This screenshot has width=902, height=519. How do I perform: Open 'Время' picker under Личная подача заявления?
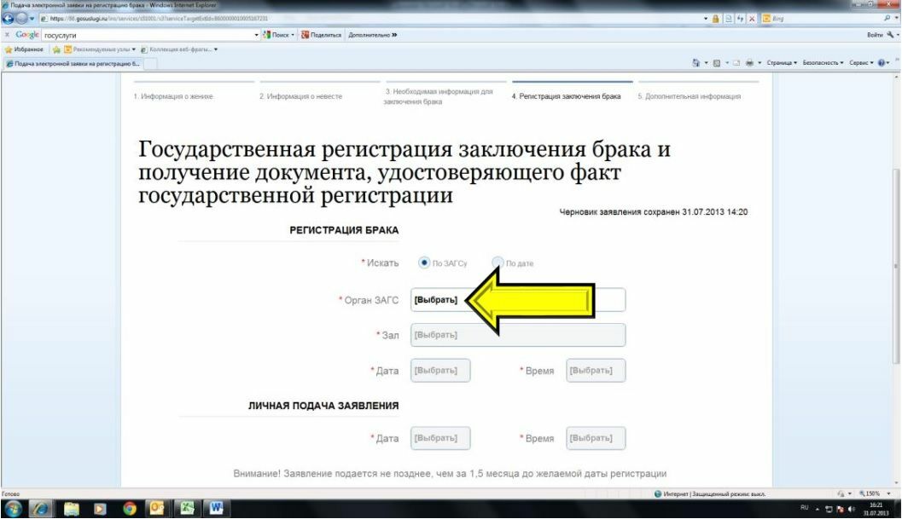point(596,438)
